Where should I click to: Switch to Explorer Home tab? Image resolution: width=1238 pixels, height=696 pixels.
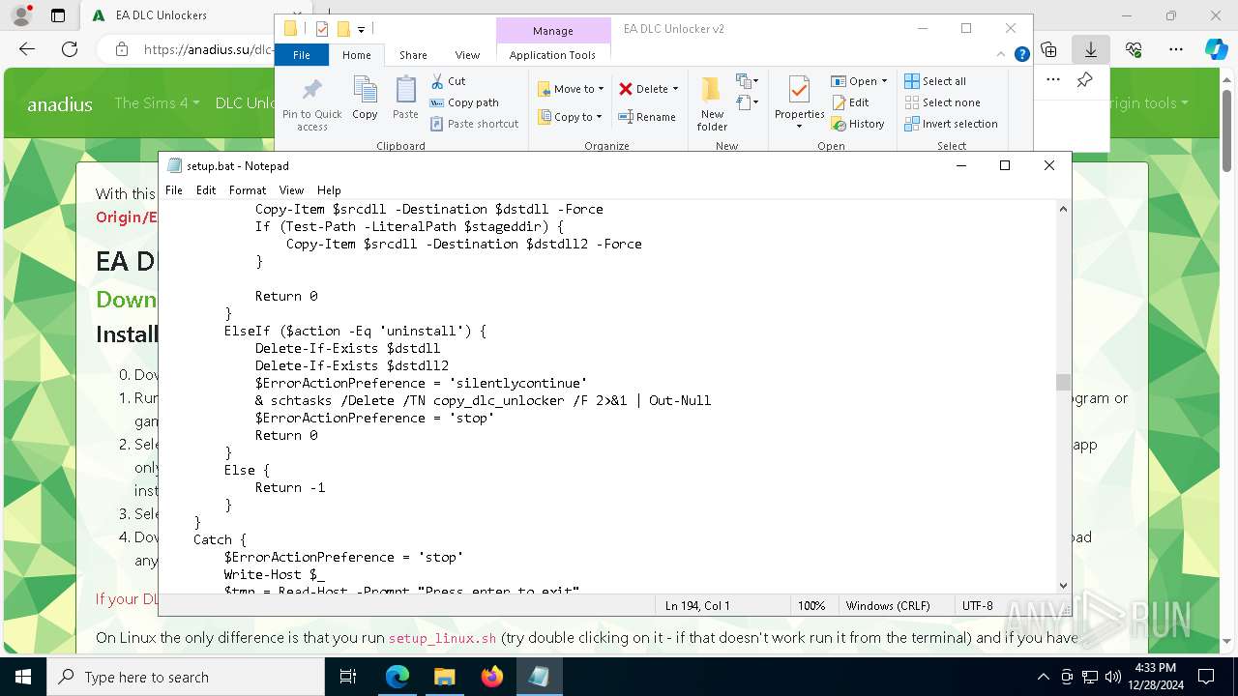[x=356, y=55]
